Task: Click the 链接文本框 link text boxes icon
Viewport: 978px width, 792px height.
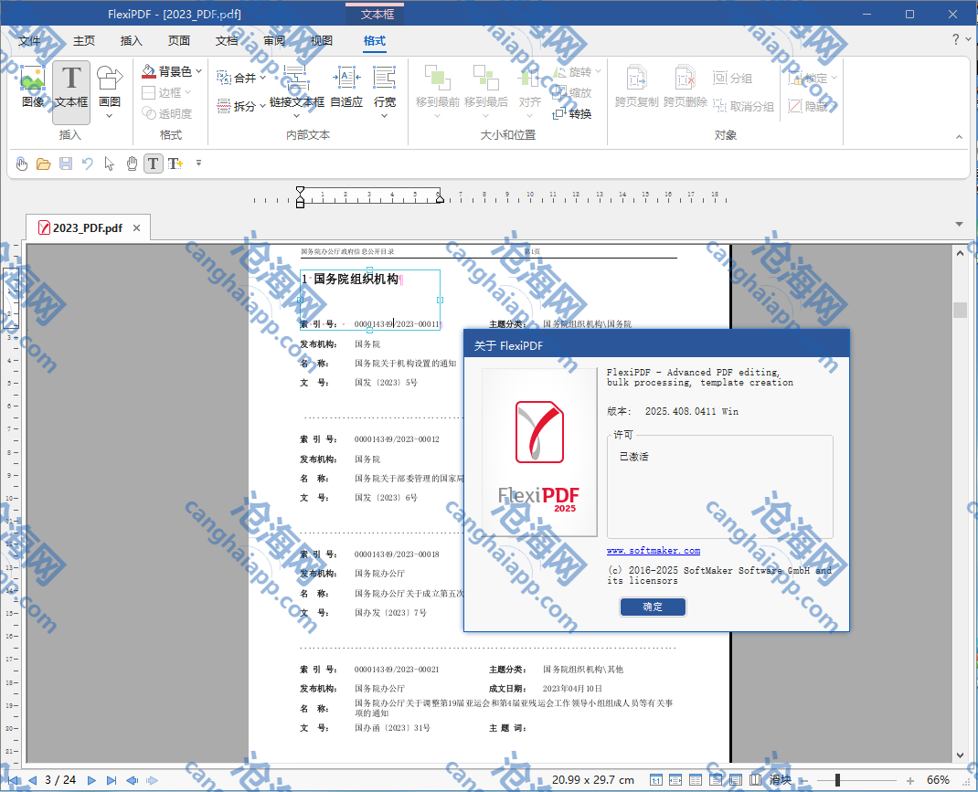Action: 296,89
